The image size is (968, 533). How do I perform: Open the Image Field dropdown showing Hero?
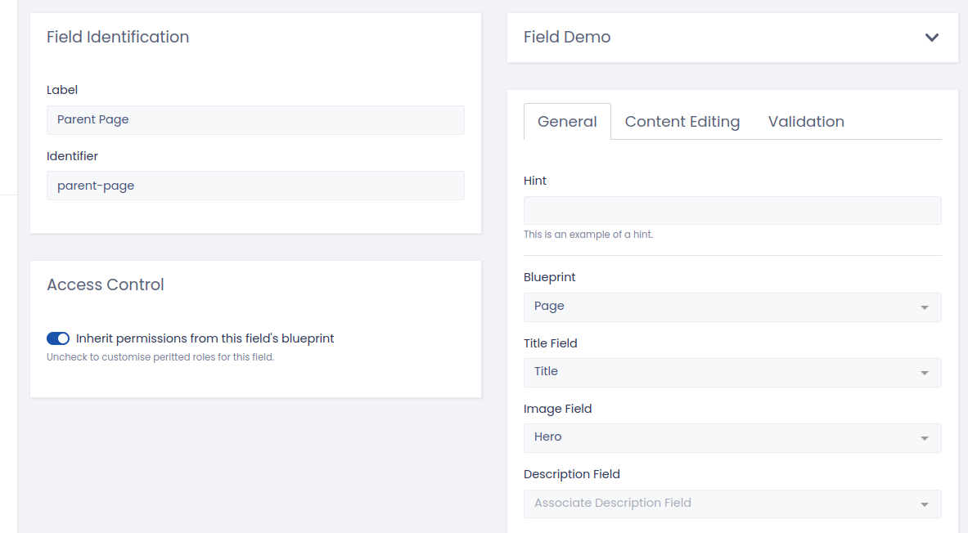coord(732,437)
